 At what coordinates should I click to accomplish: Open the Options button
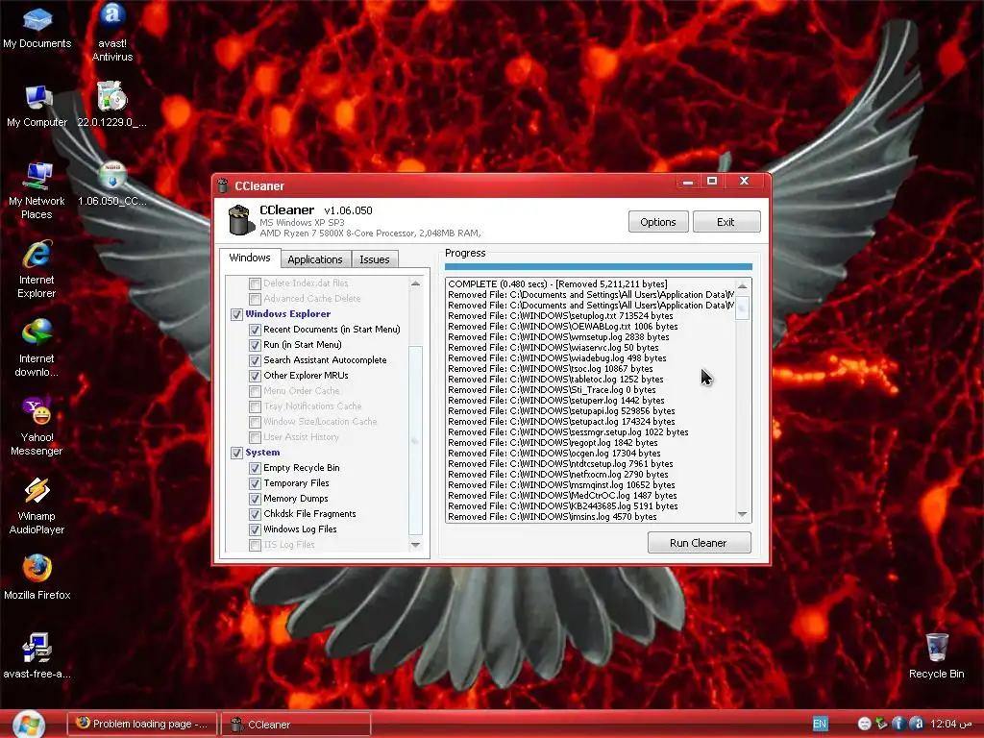pyautogui.click(x=658, y=222)
